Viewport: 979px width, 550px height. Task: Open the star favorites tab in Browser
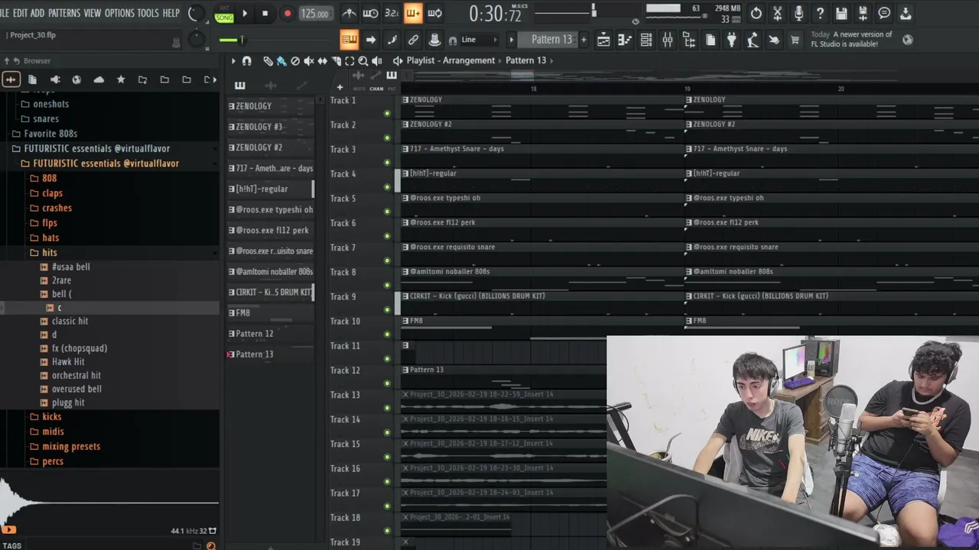pos(121,79)
